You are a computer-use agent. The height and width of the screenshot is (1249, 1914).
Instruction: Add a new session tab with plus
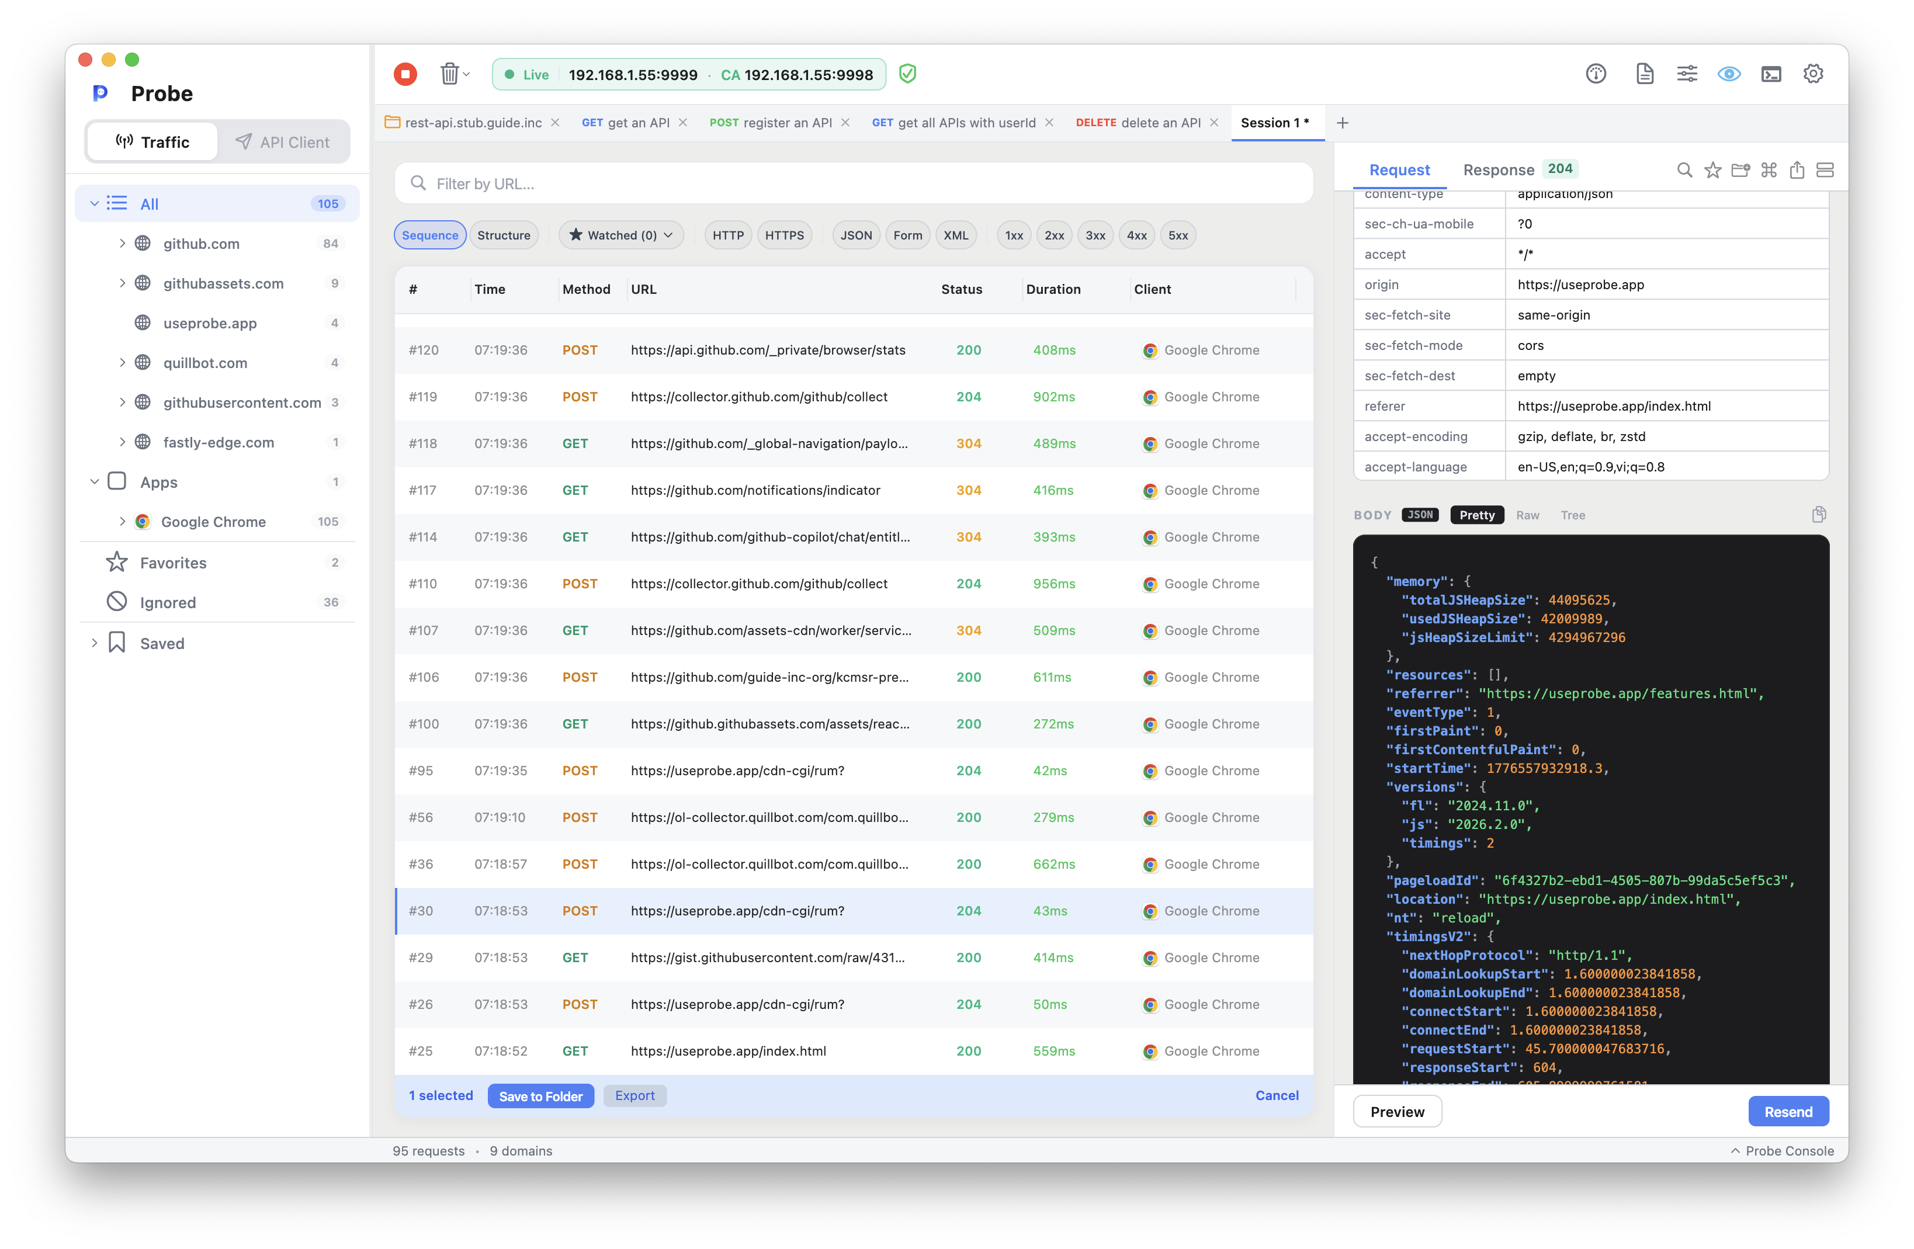coord(1342,123)
